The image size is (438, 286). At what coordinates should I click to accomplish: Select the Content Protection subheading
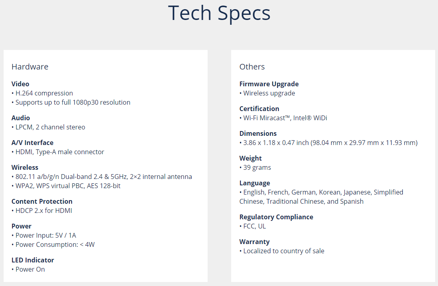[x=42, y=201]
